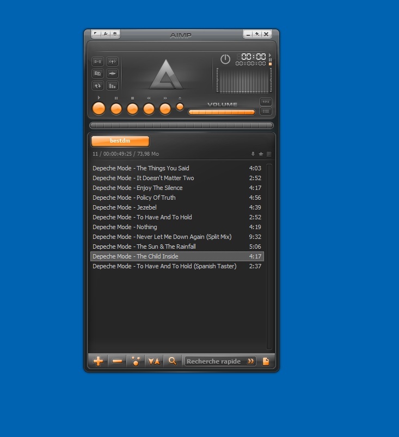Click the down-arrow icon in playlist header
399x437 pixels.
(x=253, y=154)
